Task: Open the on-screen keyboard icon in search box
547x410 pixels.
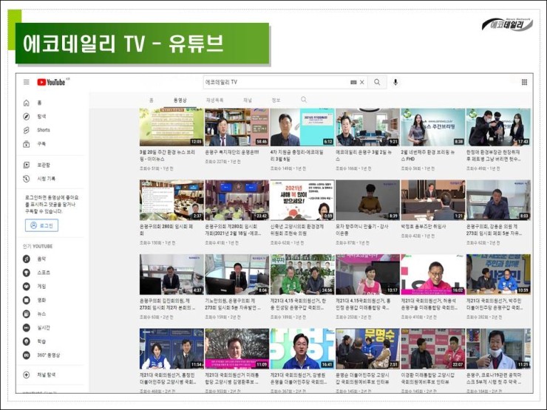Action: pos(353,82)
